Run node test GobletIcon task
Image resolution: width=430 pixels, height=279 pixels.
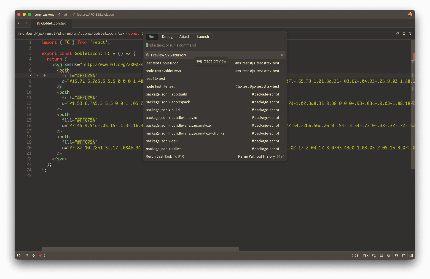tap(215, 71)
